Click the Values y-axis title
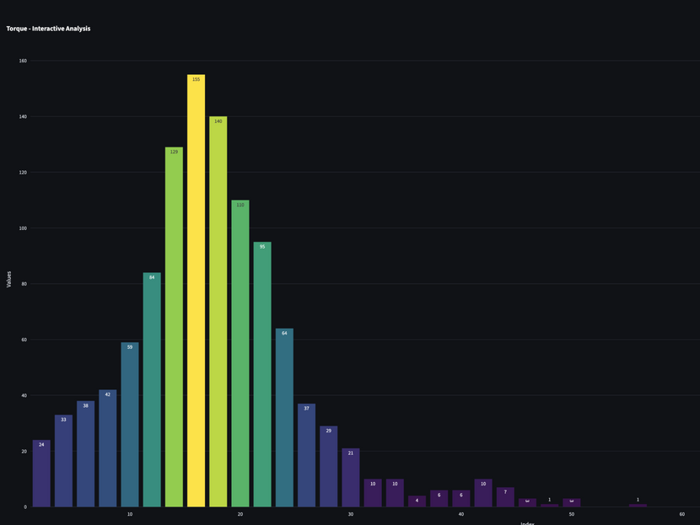This screenshot has height=525, width=700. point(9,279)
